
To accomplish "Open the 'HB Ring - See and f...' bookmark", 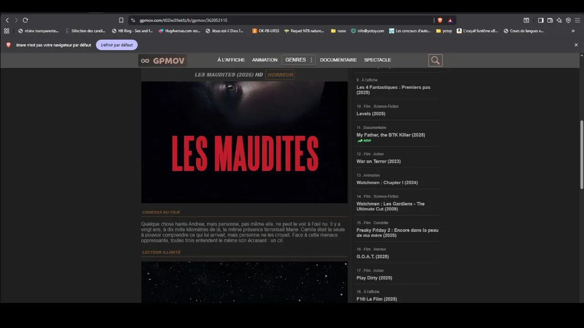I will 132,31.
